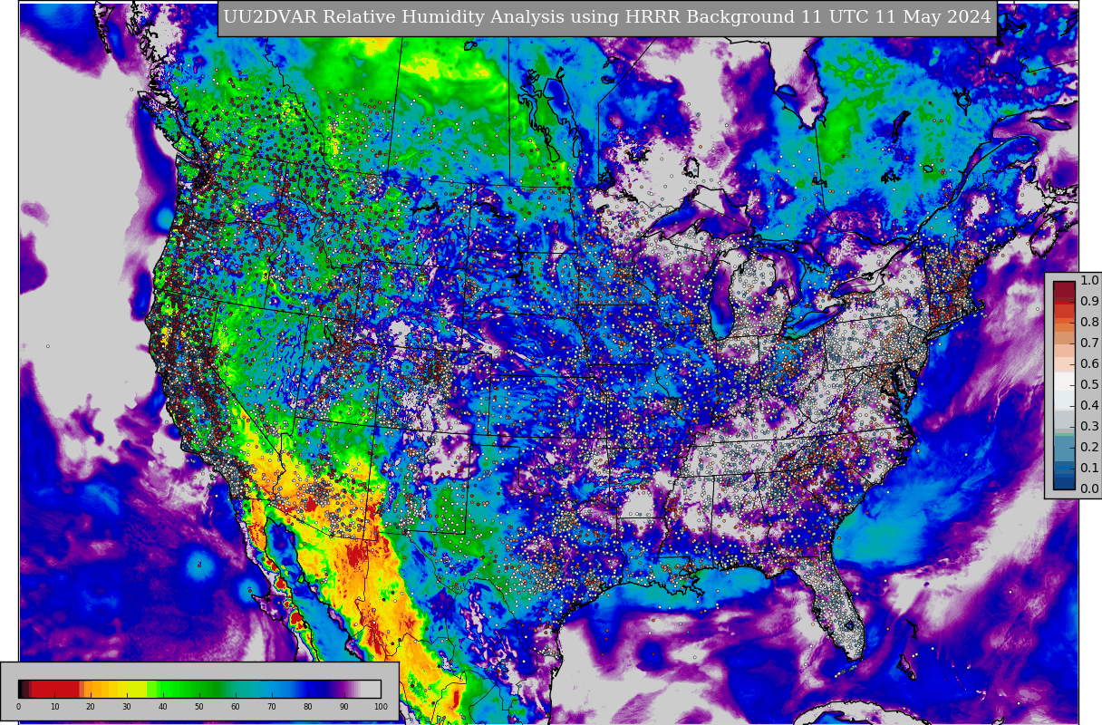Image resolution: width=1102 pixels, height=725 pixels.
Task: Click the 40 tick label on humidity colorbar
Action: click(163, 707)
